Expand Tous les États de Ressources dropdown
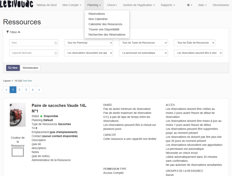 point(194,43)
